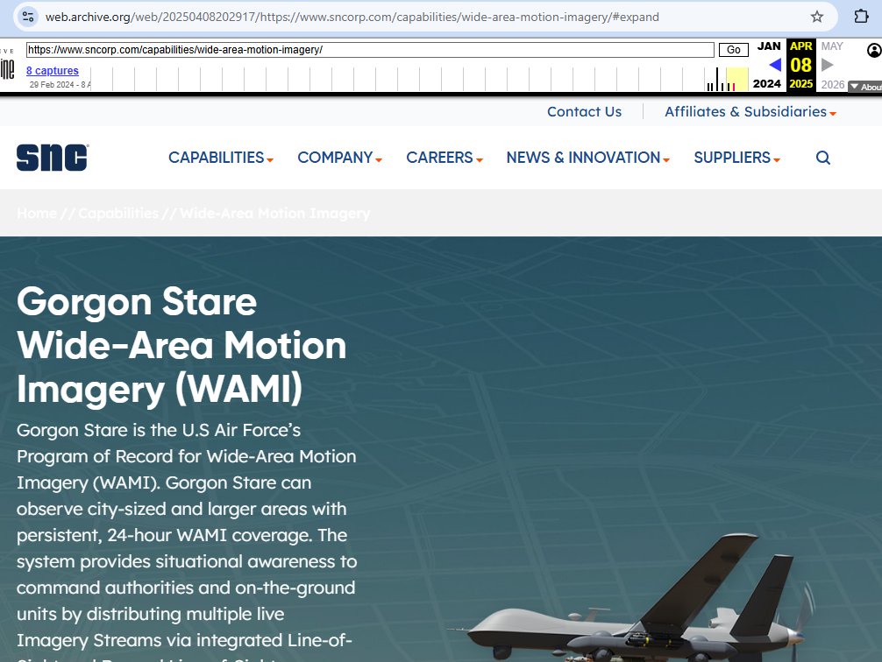The image size is (882, 662).
Task: Open the Affiliates & Subsidiaries dropdown
Action: point(750,111)
